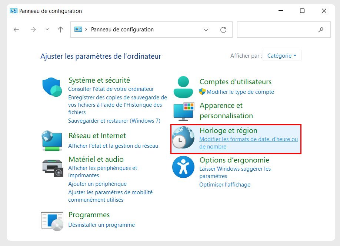The image size is (340, 246).
Task: Click Consulter l'état de votre ordinateur
Action: (111, 89)
